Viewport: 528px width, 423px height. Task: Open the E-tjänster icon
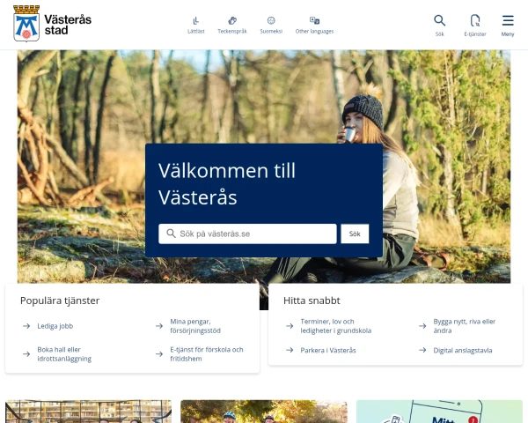click(x=475, y=20)
